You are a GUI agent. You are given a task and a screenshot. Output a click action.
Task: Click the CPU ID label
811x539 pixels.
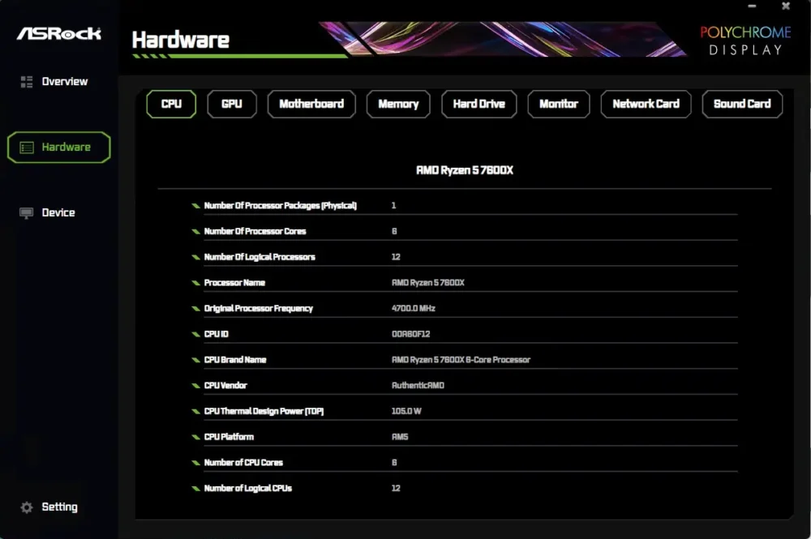[217, 335]
